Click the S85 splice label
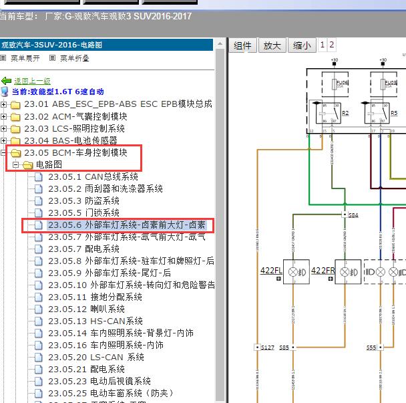This screenshot has width=406, height=403. [x=284, y=348]
